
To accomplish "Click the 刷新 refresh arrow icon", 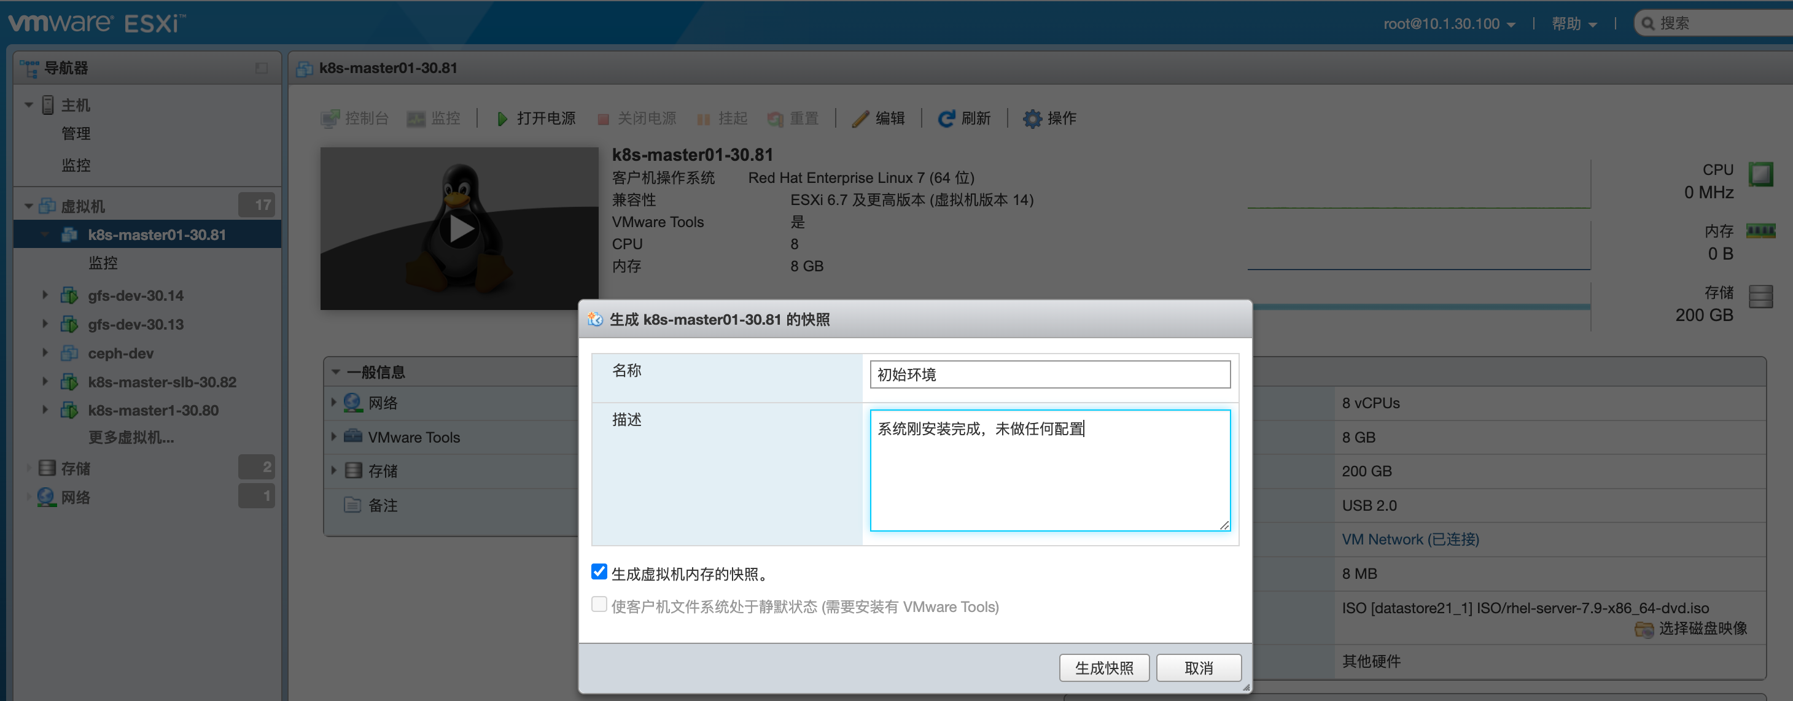I will 946,119.
